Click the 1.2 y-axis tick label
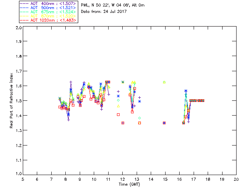 [x=19, y=145]
